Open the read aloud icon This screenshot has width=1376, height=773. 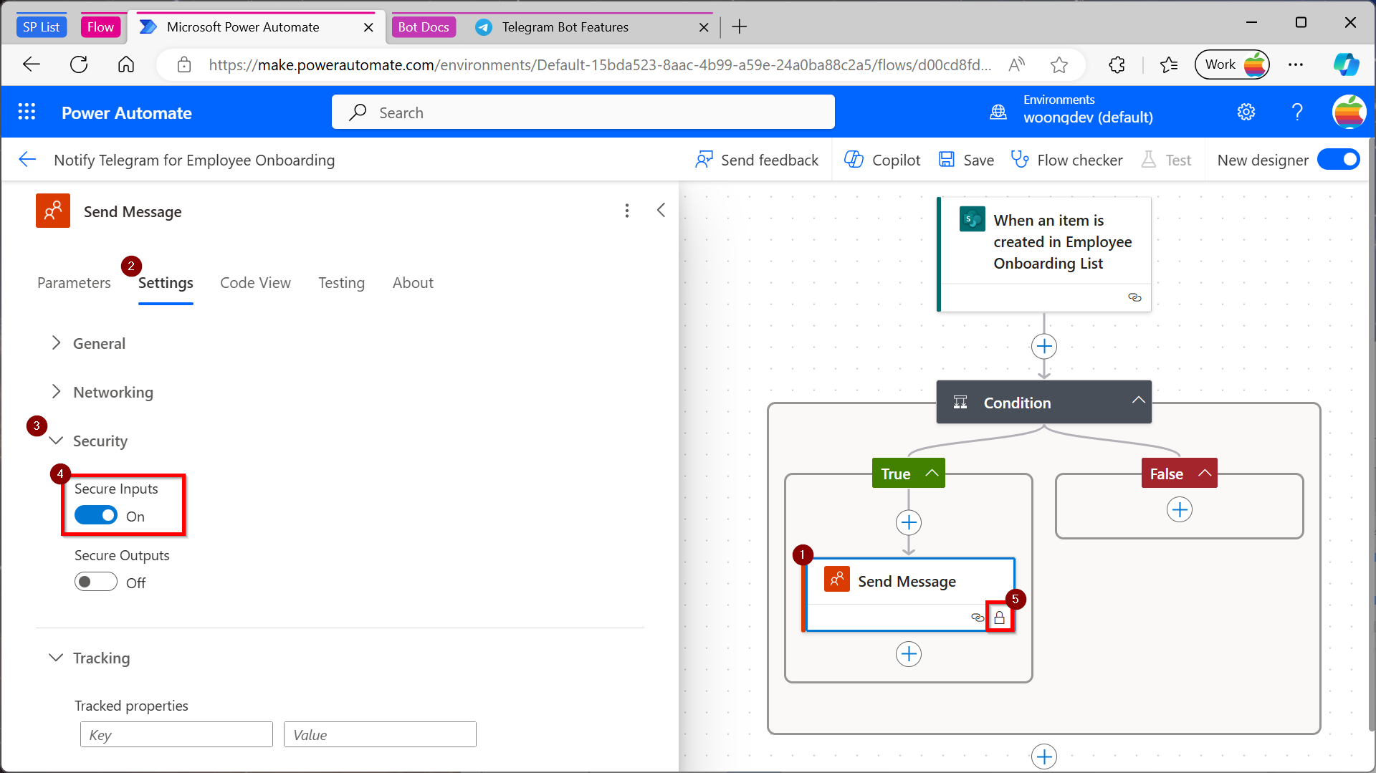1016,64
